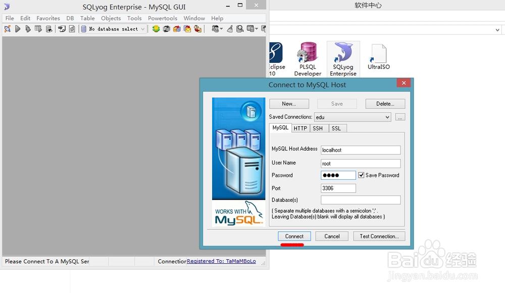This screenshot has height=293, width=505.
Task: Open the DB menu
Action: (70, 18)
